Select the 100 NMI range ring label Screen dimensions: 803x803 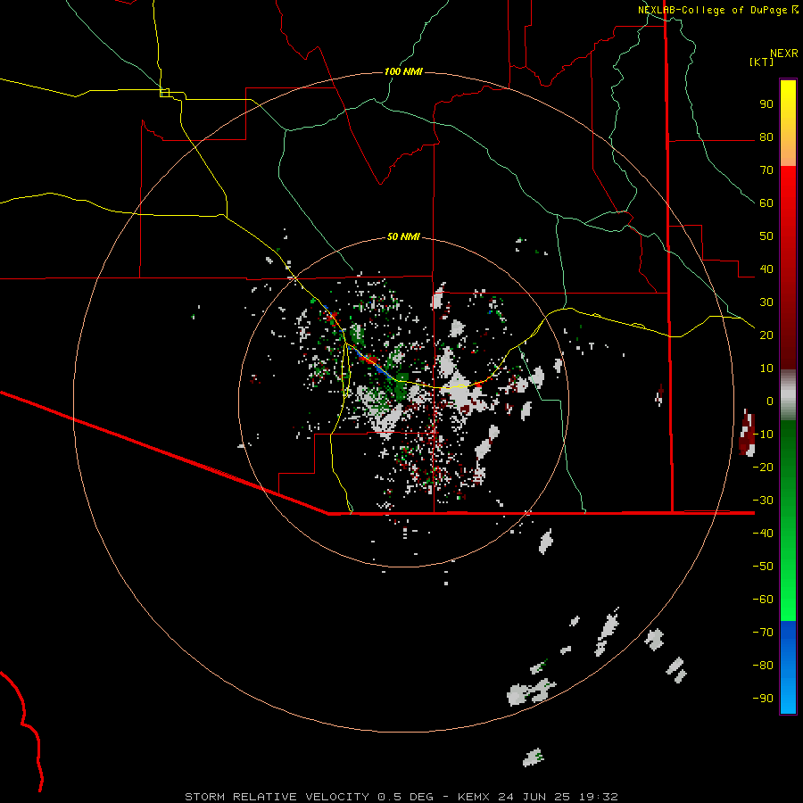tap(403, 71)
